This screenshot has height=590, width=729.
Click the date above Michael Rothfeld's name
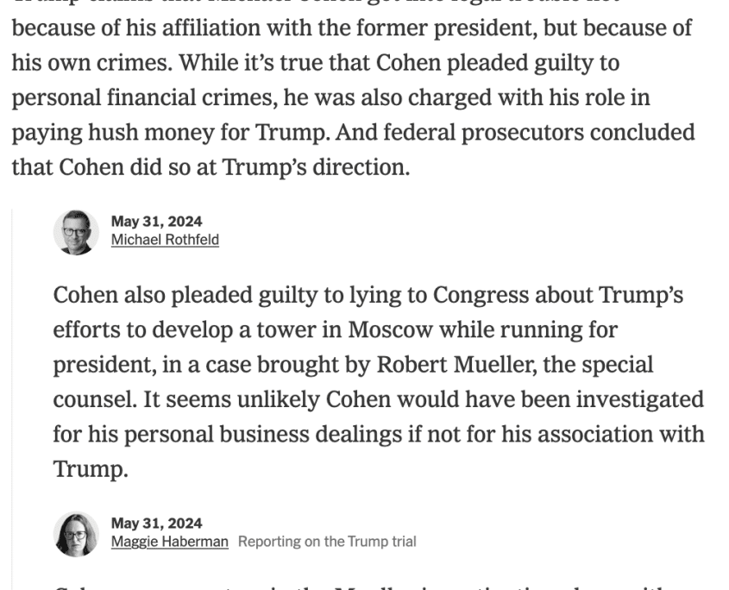coord(156,222)
